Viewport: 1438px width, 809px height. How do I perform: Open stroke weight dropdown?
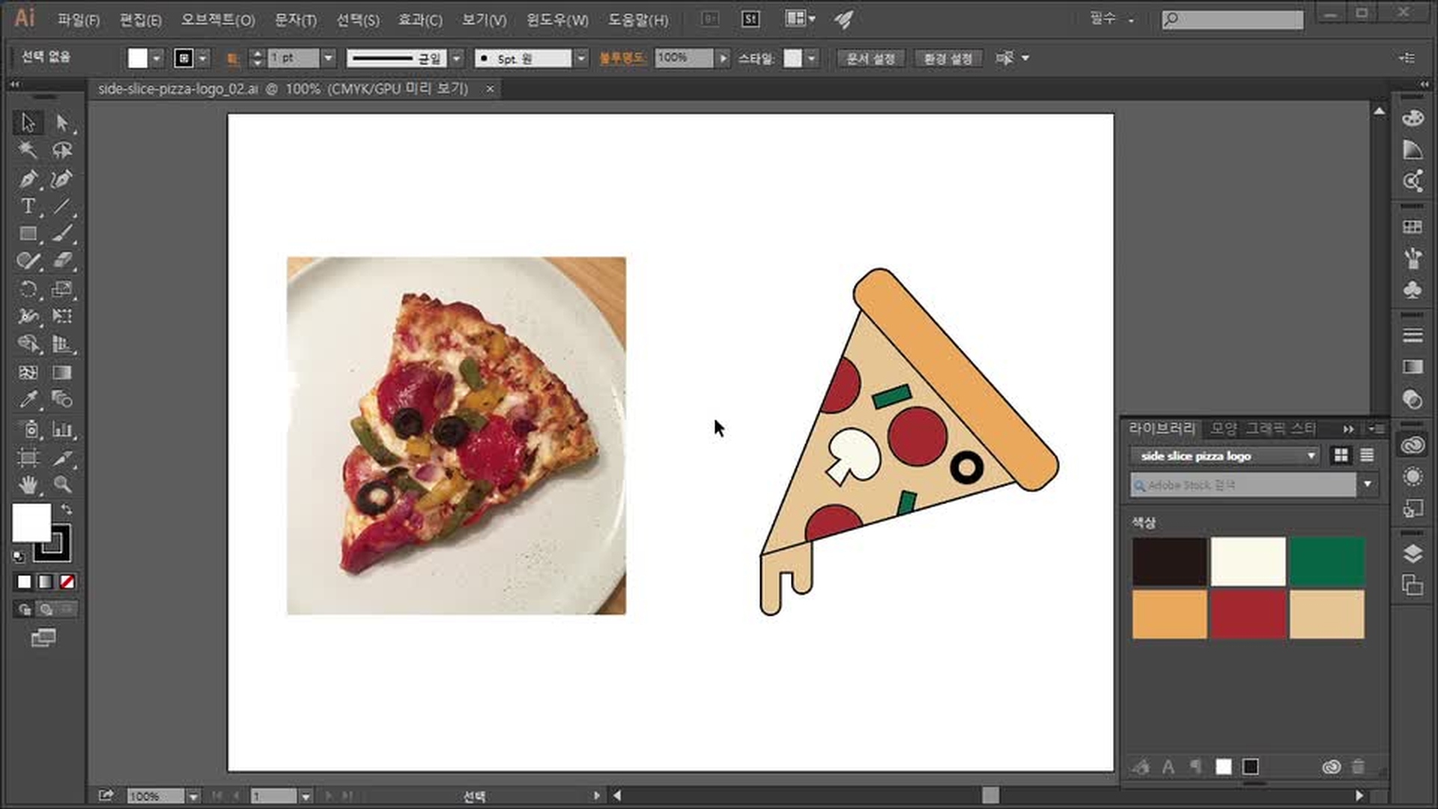[328, 58]
